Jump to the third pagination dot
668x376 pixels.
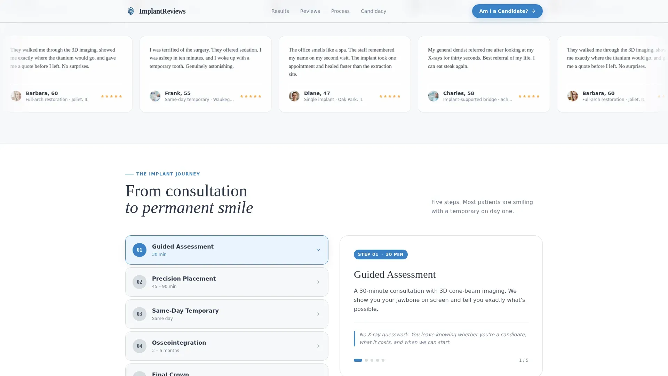(372, 360)
